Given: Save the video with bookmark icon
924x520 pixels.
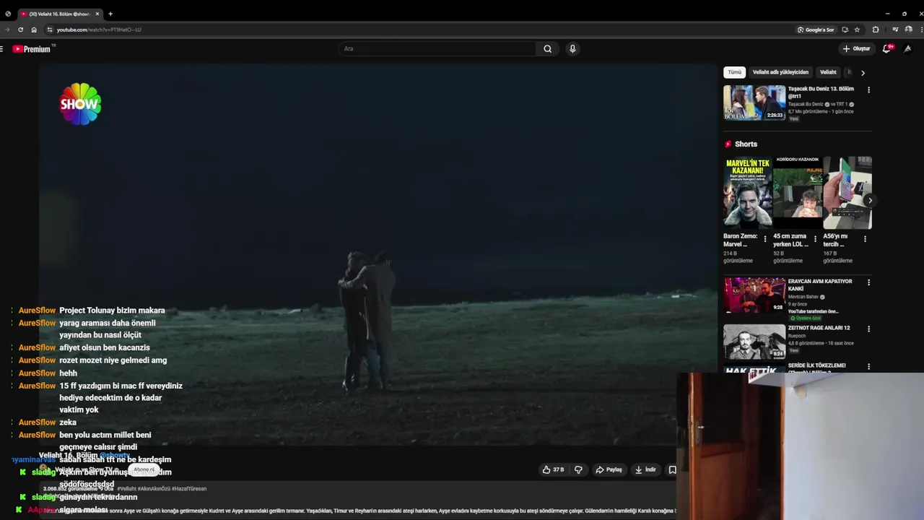Looking at the screenshot, I should tap(672, 469).
